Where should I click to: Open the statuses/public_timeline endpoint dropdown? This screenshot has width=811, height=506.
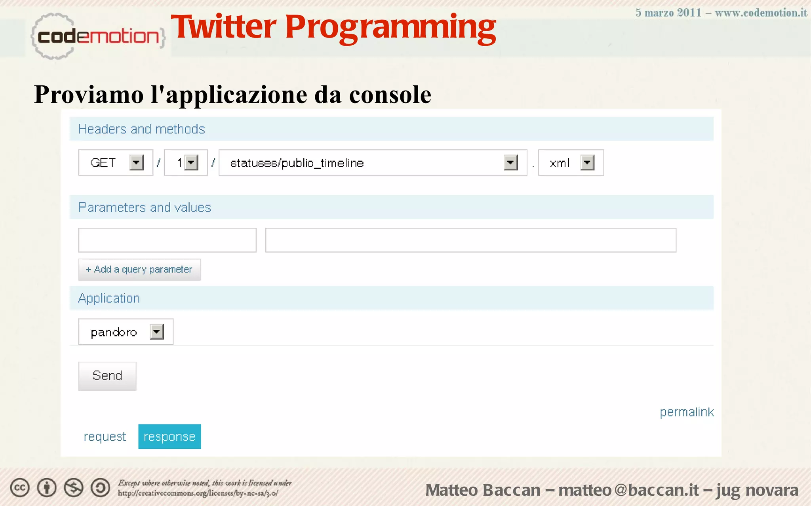(x=510, y=162)
